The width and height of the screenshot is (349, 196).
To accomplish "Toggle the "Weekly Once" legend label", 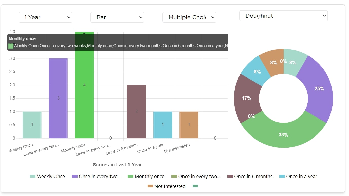I will click(x=51, y=177).
